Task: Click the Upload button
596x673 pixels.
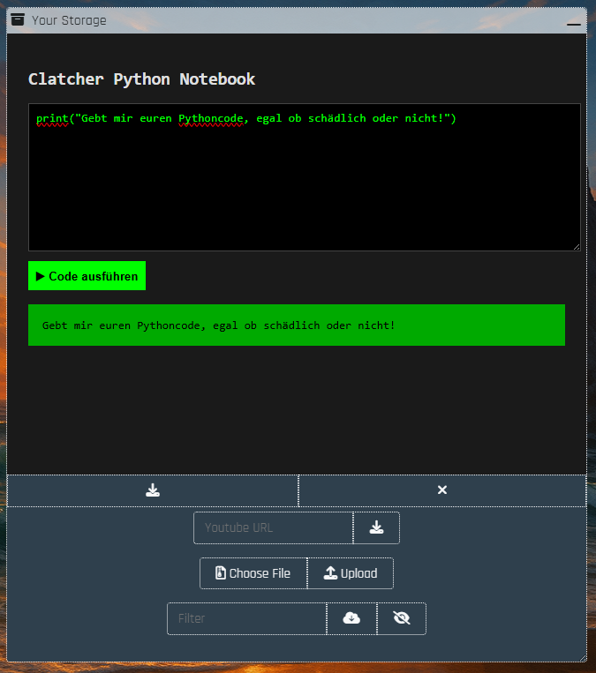Action: [x=351, y=573]
